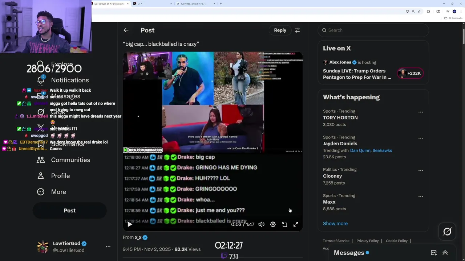Click the 82.2K Views count
Screen dimensions: 465x261
187,249
